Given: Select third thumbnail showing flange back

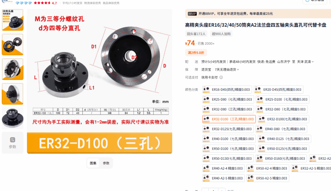Looking at the screenshot, I should pyautogui.click(x=13, y=69).
